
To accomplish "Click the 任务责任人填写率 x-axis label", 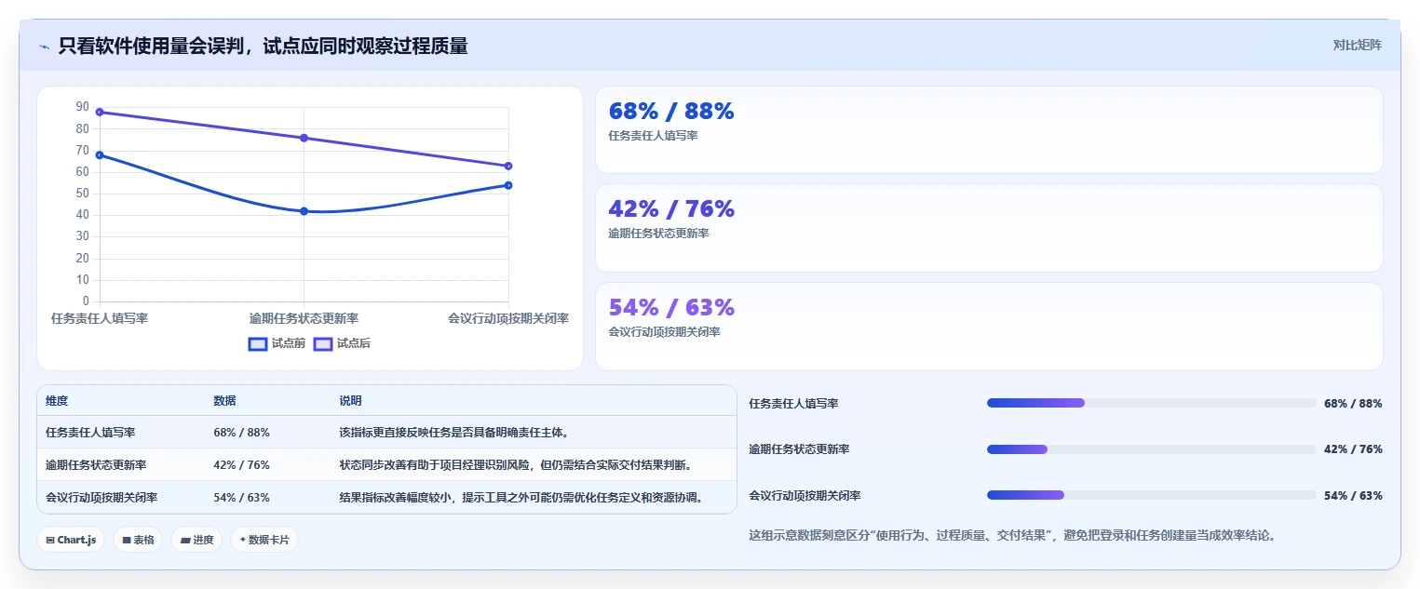I will point(100,318).
